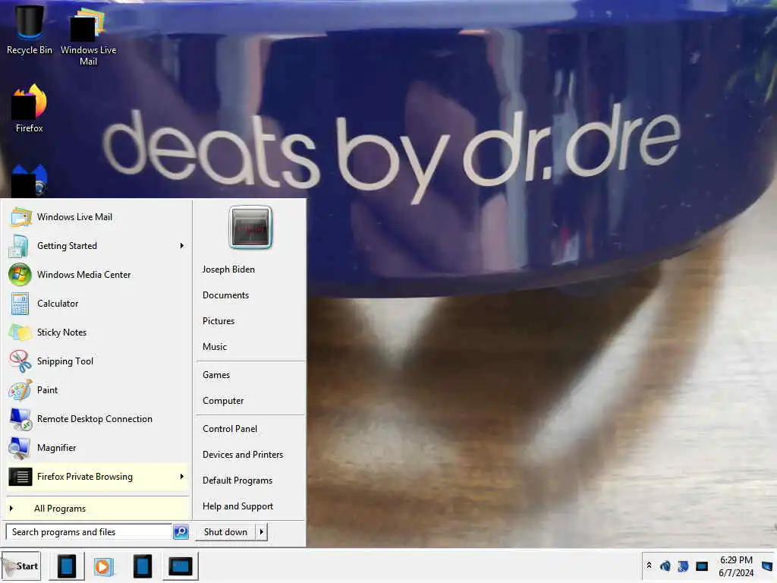Click the pinned taskbar icon beside Start button

point(67,566)
